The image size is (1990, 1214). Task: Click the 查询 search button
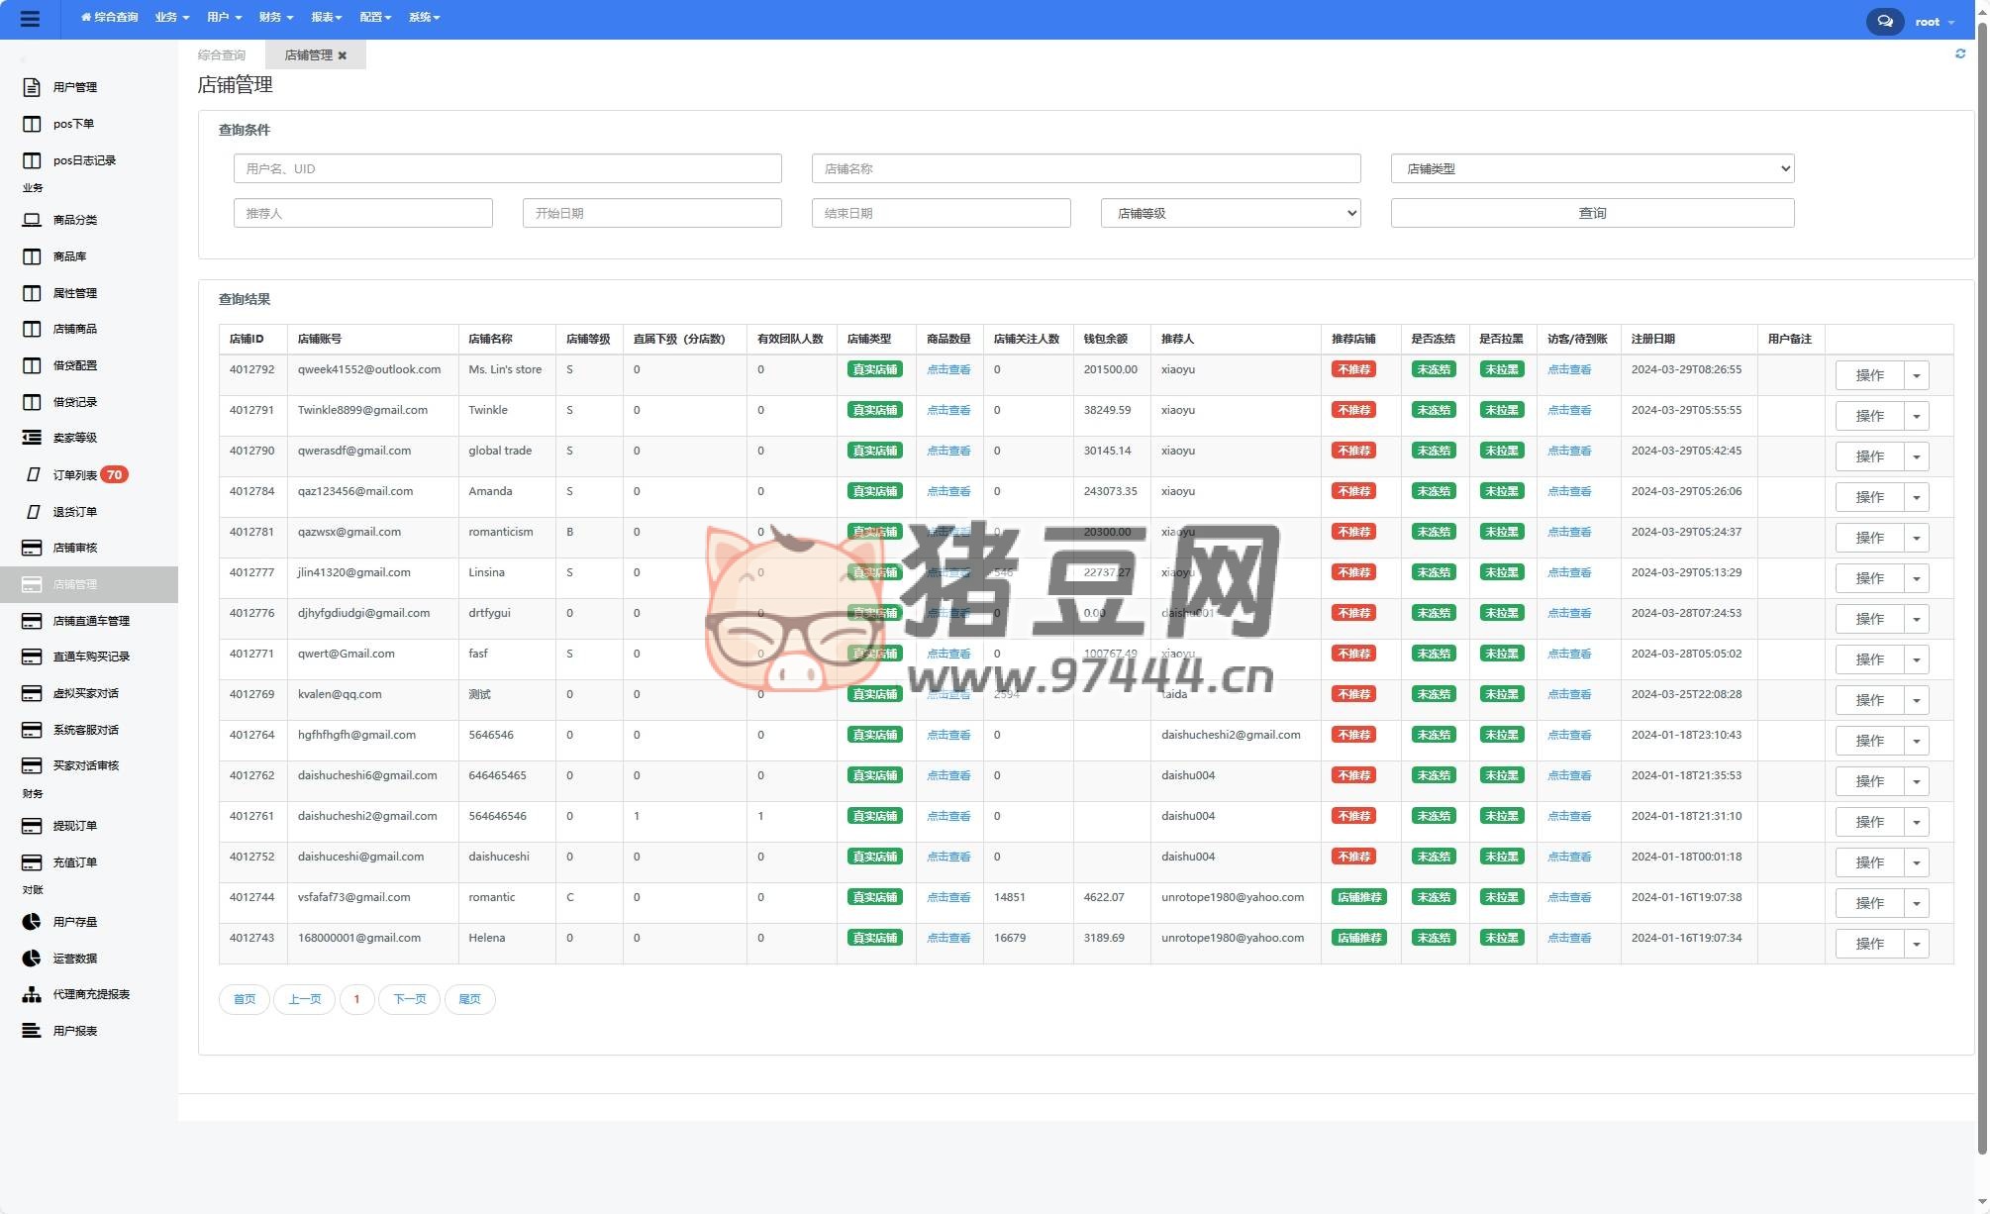point(1591,213)
